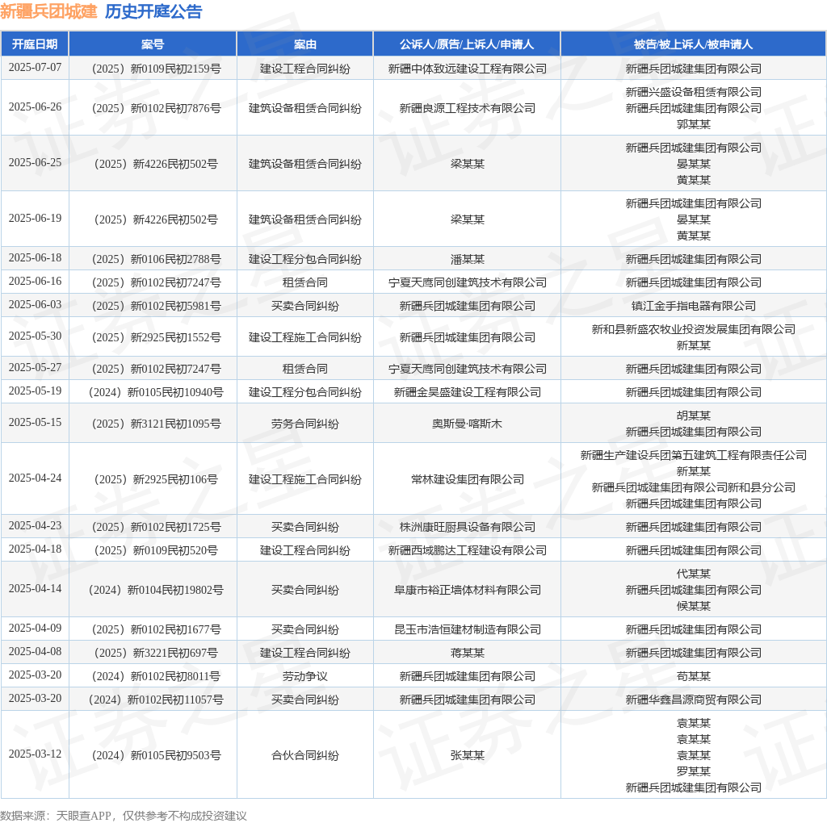Click date cell 2025-03-12

tap(35, 754)
